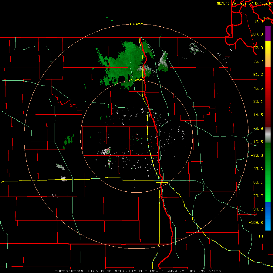Click the purple top segment of color bar
The height and width of the screenshot is (273, 273).
click(x=268, y=34)
